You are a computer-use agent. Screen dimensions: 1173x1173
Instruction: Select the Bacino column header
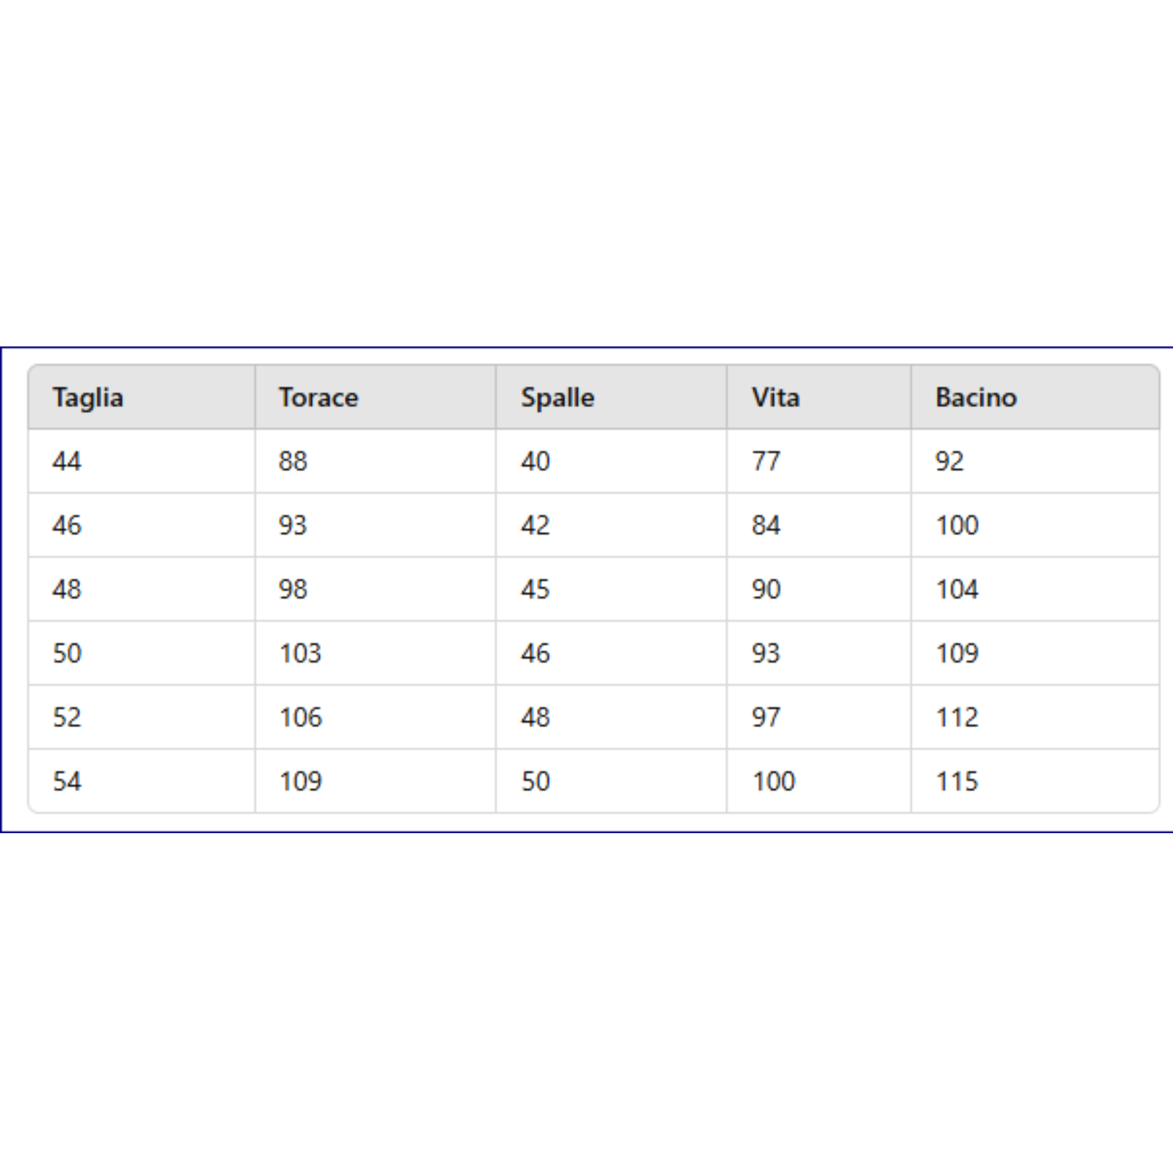click(976, 398)
